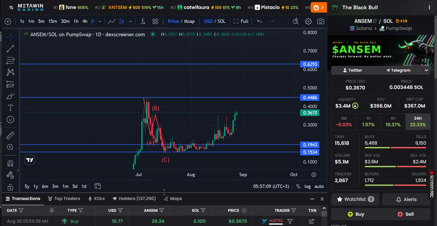Set visible range to 3m

pos(55,186)
